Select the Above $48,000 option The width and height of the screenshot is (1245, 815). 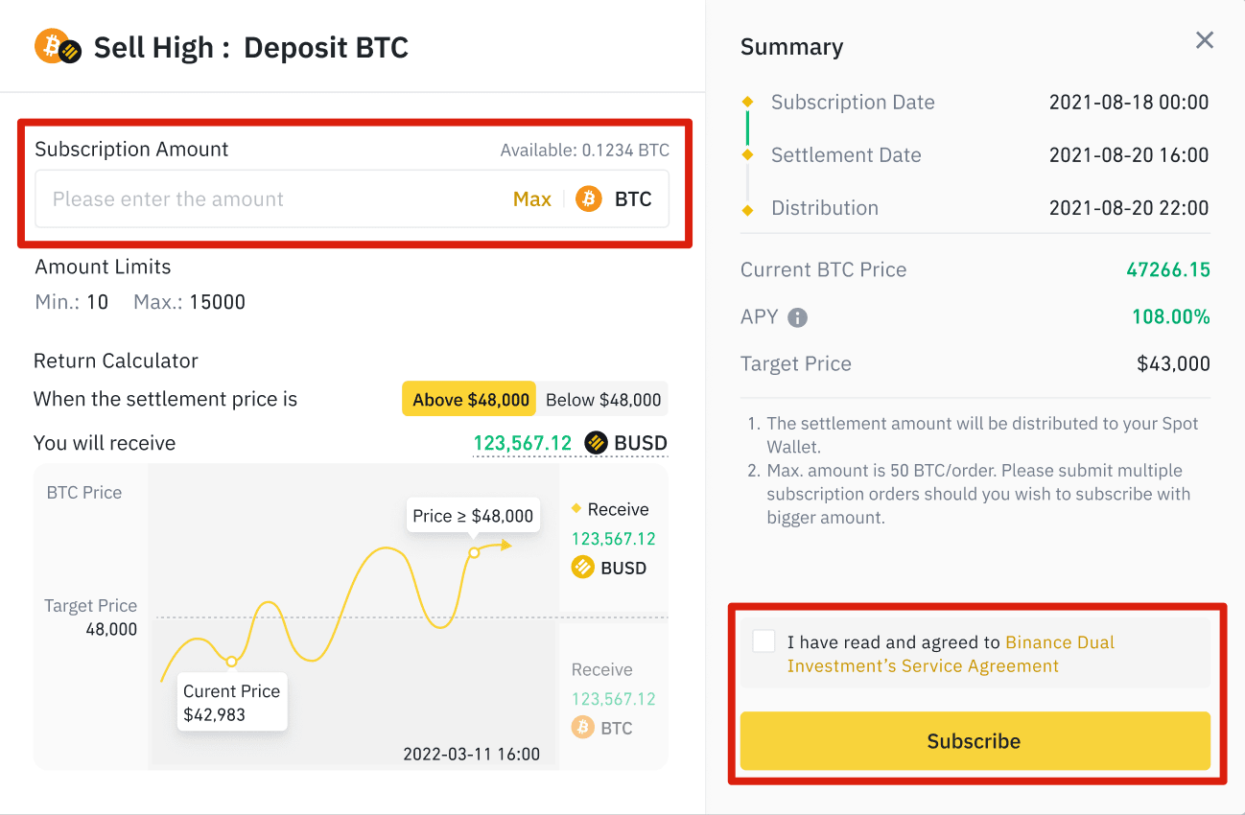point(470,400)
